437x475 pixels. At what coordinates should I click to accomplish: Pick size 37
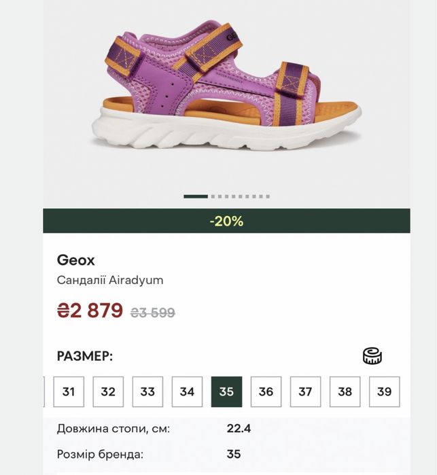click(305, 391)
